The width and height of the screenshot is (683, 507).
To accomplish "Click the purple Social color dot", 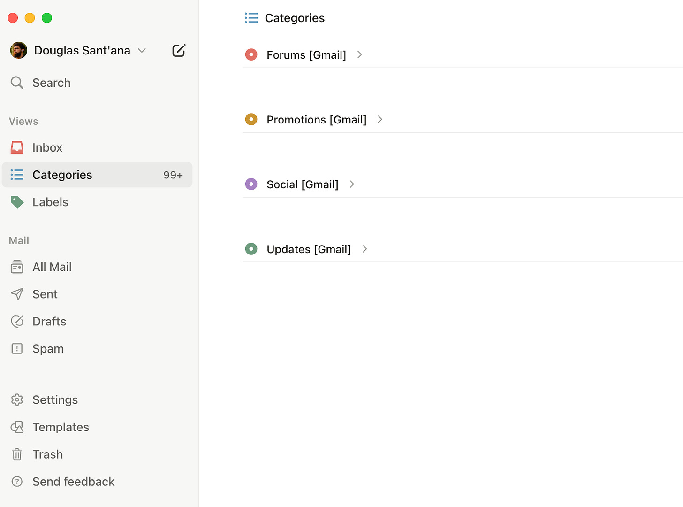I will point(251,184).
